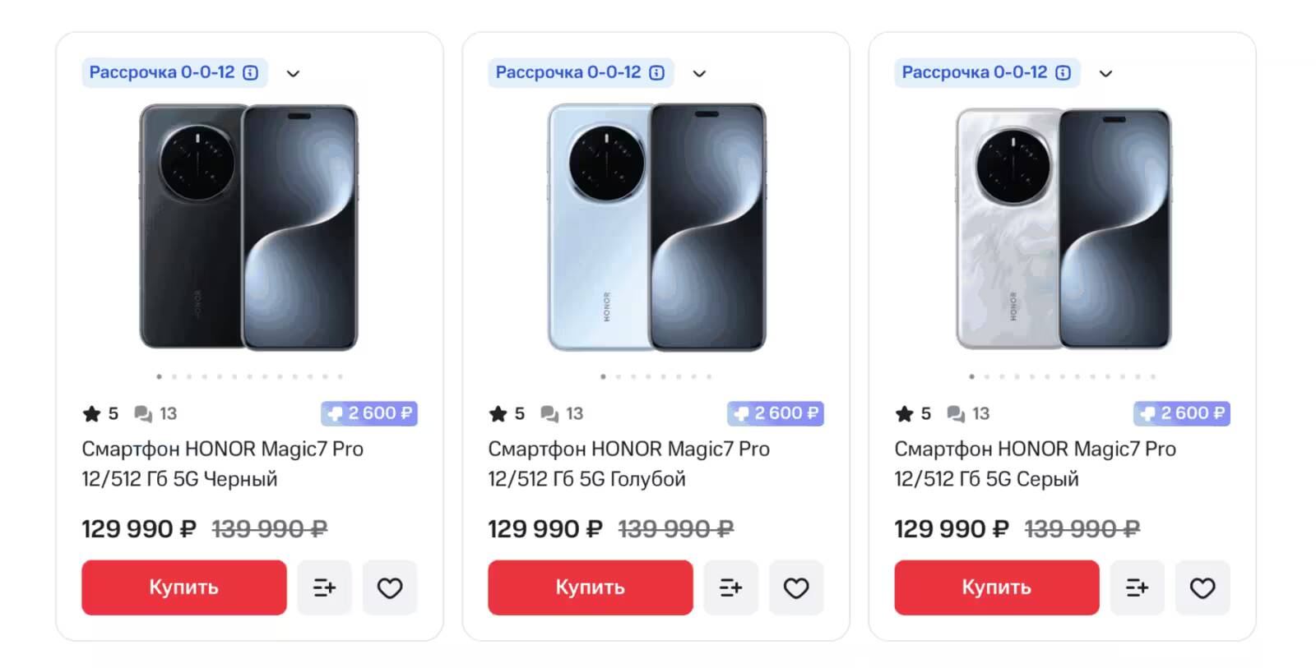Open installment info icon on black phone card

coord(251,72)
